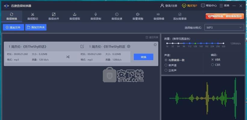Click 登录/注册 to log in
Viewport: 247px width, 120px height.
click(x=169, y=6)
